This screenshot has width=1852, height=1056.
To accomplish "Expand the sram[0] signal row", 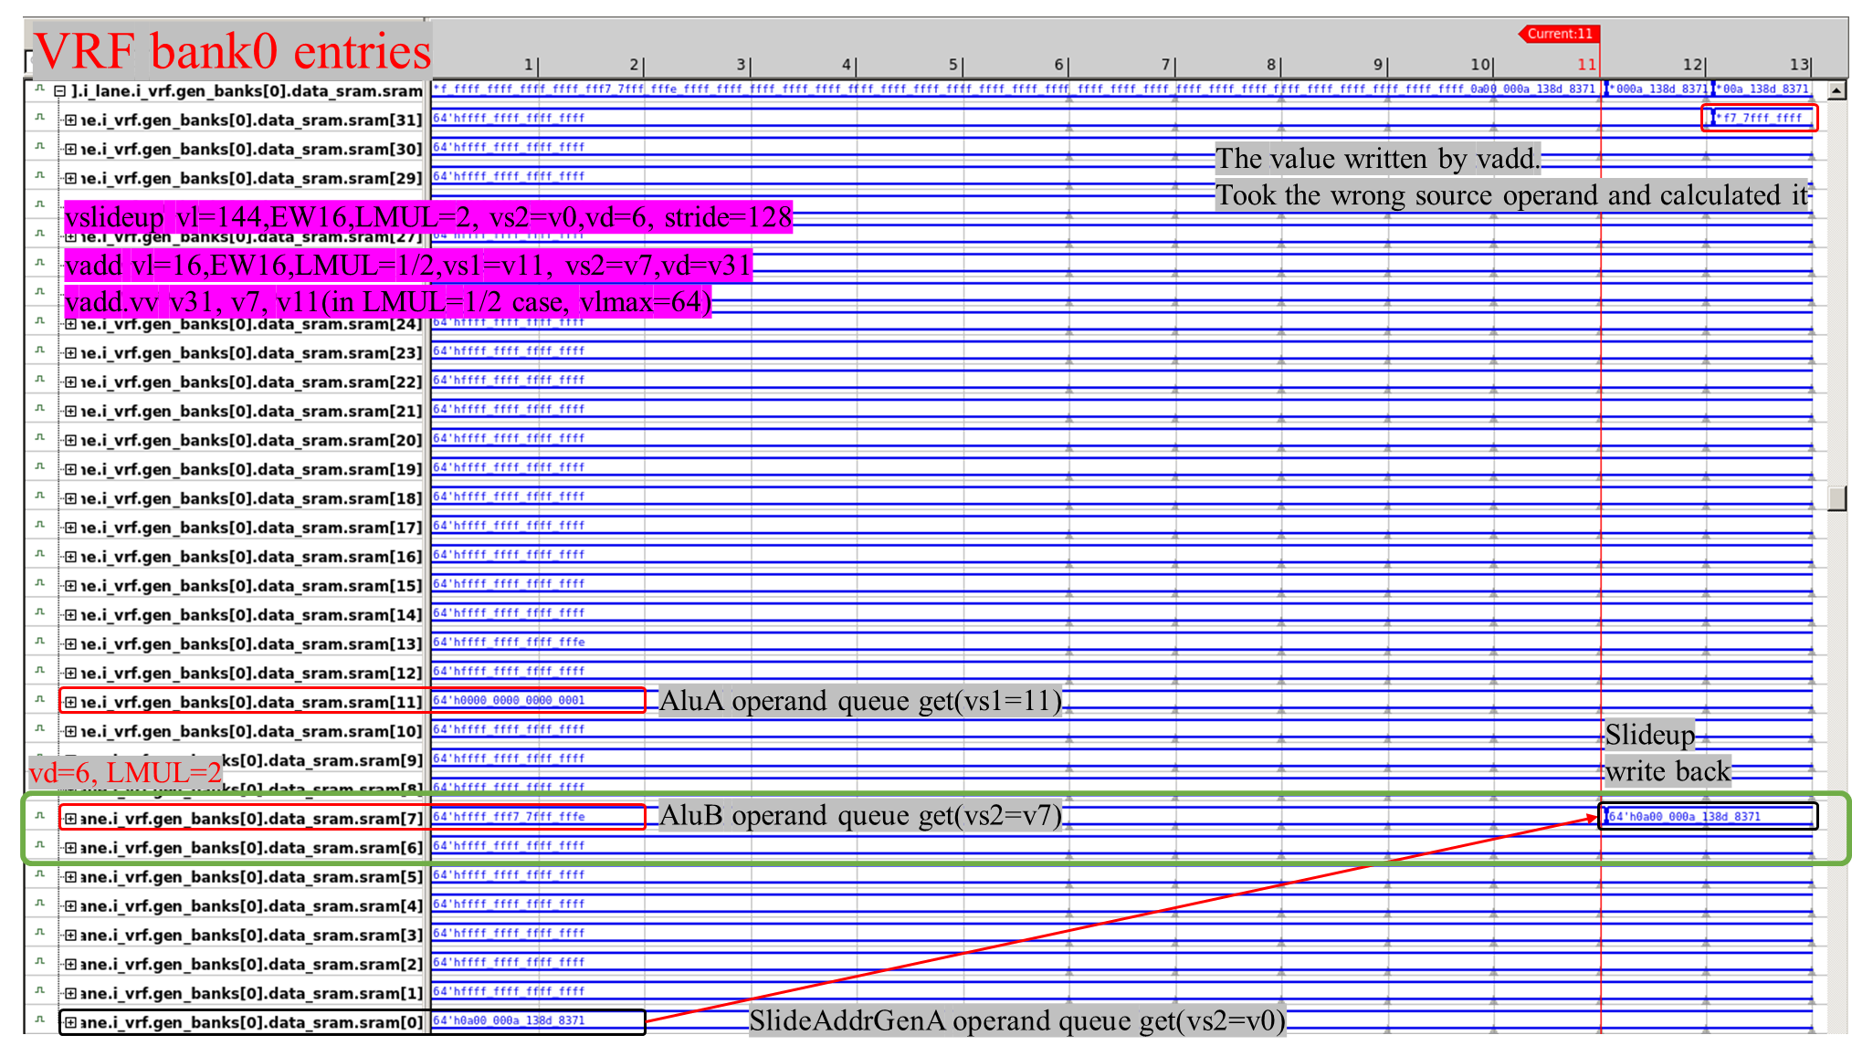I will click(70, 1022).
